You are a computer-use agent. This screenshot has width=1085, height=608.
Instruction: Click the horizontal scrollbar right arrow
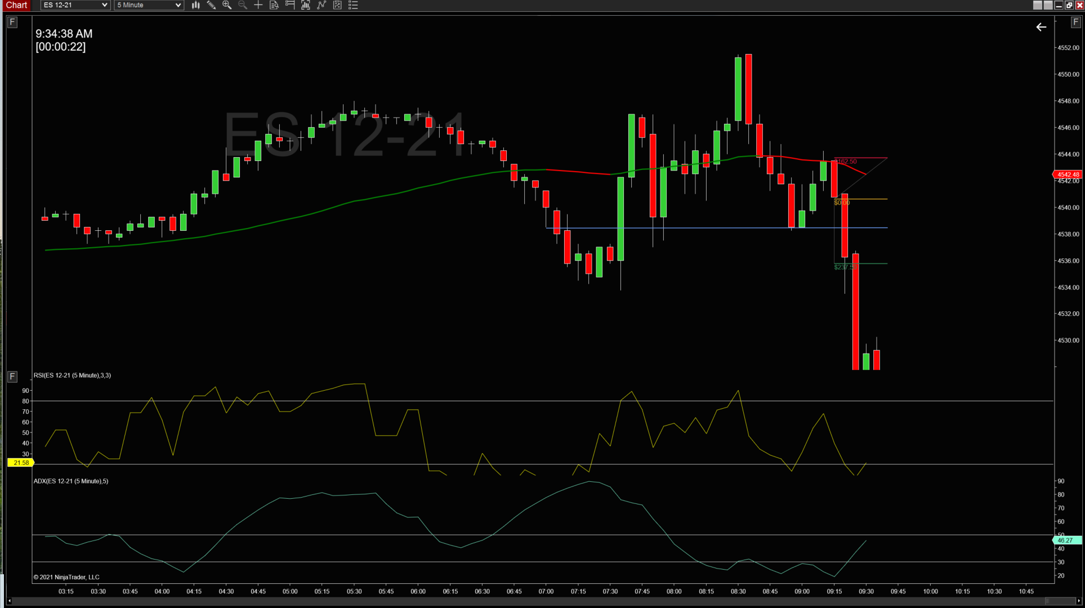click(x=1079, y=601)
